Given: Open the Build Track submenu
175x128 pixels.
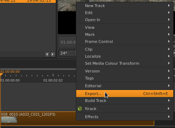Looking at the screenshot, I should [125, 101].
